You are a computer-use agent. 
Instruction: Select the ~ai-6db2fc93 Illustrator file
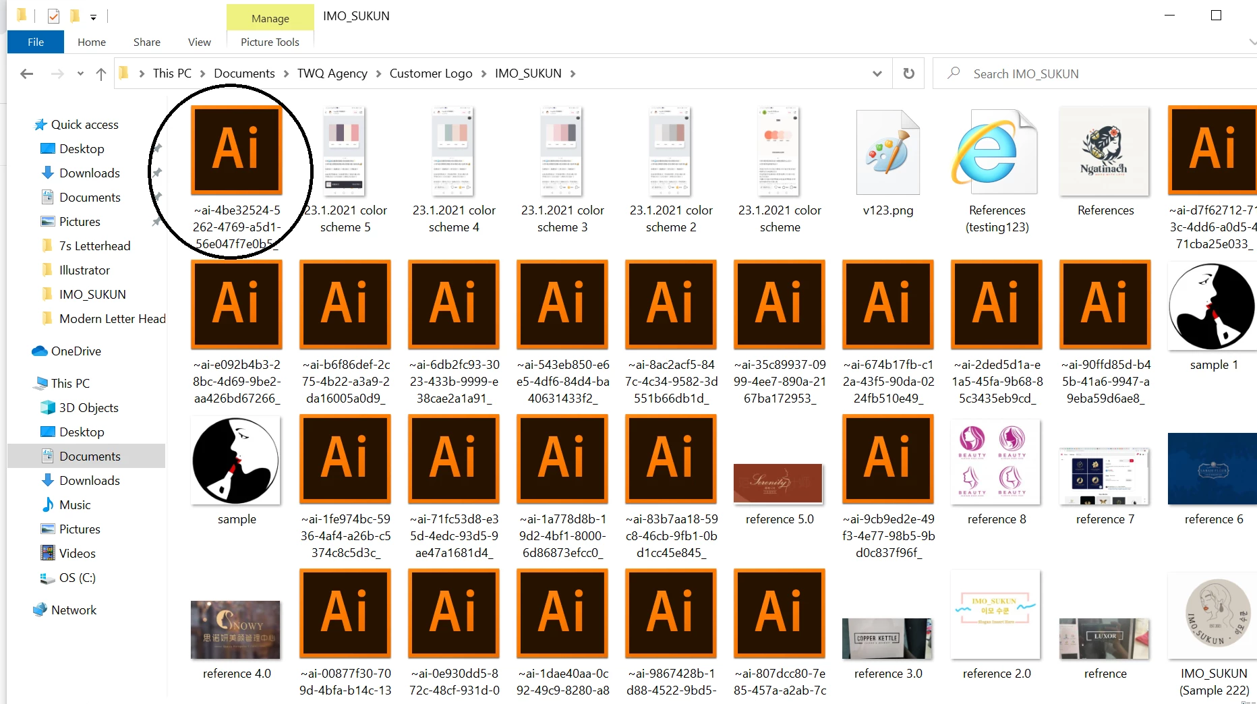(454, 304)
